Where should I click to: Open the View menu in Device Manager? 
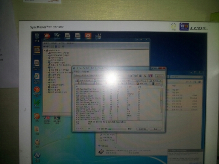[62, 43]
